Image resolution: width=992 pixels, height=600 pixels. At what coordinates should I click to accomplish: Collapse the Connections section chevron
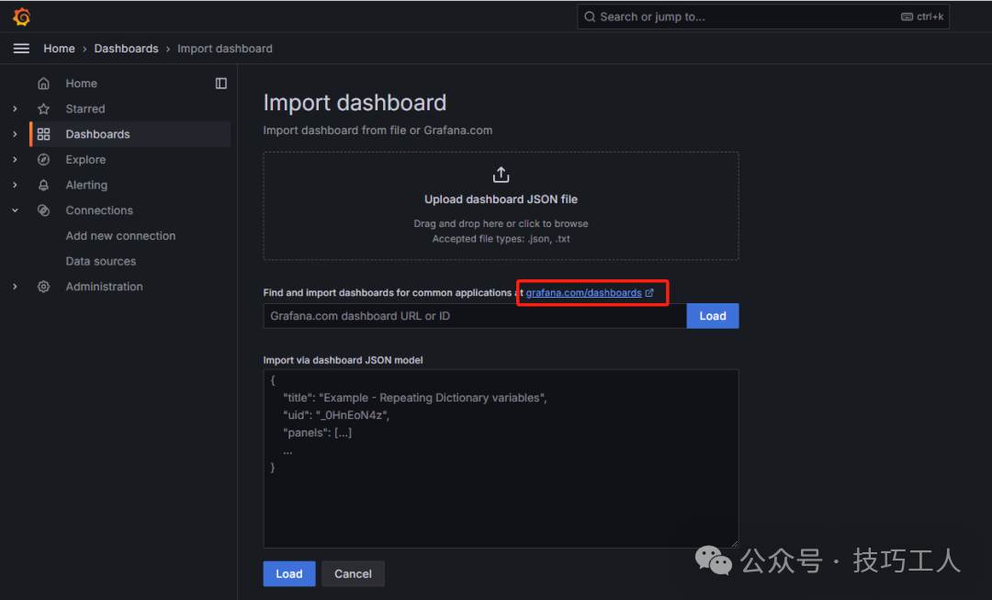point(16,210)
